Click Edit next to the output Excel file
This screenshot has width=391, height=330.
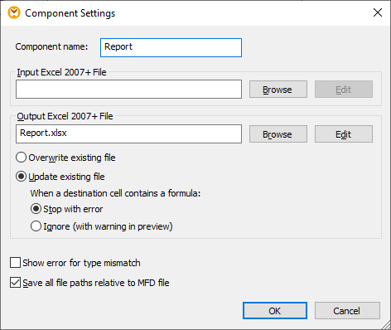344,134
